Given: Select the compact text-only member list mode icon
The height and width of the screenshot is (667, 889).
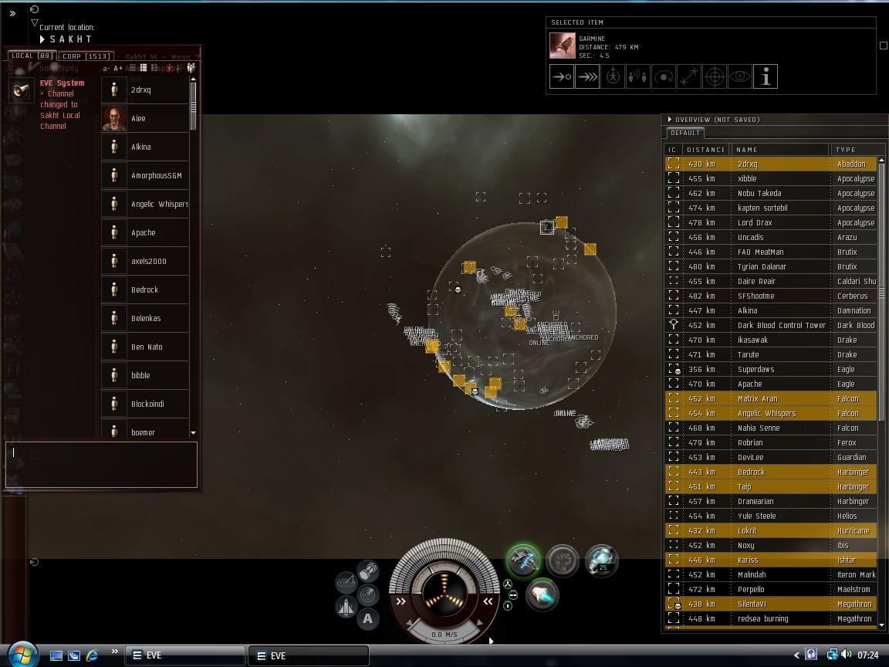Looking at the screenshot, I should (x=132, y=68).
